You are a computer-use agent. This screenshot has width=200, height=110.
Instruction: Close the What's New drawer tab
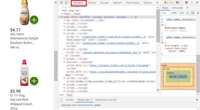point(92,100)
